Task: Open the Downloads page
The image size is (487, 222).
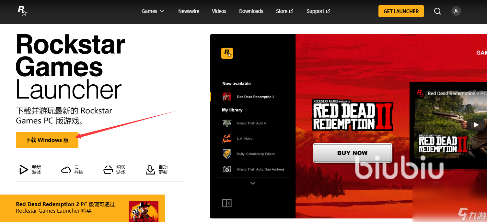Action: 251,11
